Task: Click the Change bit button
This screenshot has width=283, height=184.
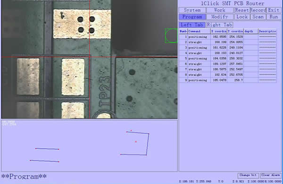Action: [x=248, y=176]
